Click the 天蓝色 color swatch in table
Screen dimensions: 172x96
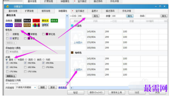coord(72,26)
